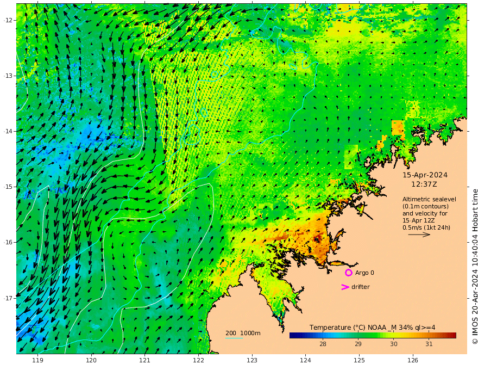Click the latitude axis label '-13'
The image size is (478, 370).
pyautogui.click(x=8, y=76)
